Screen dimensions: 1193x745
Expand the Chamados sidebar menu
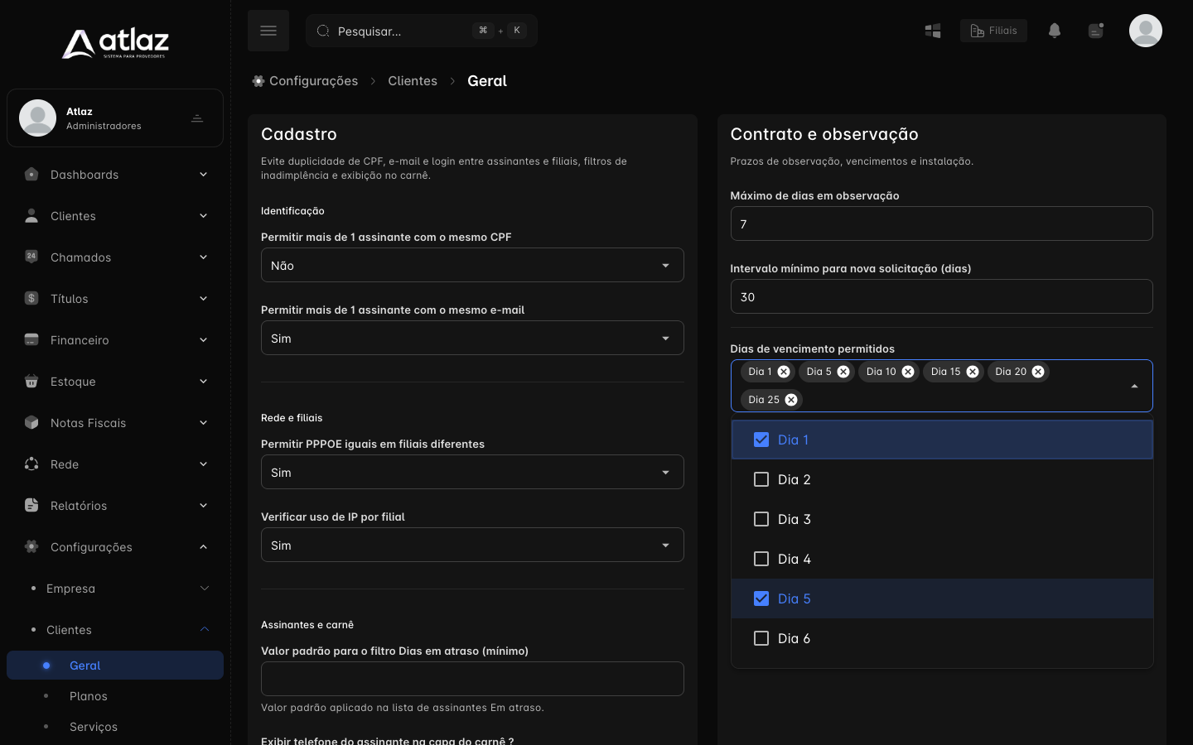pyautogui.click(x=115, y=257)
